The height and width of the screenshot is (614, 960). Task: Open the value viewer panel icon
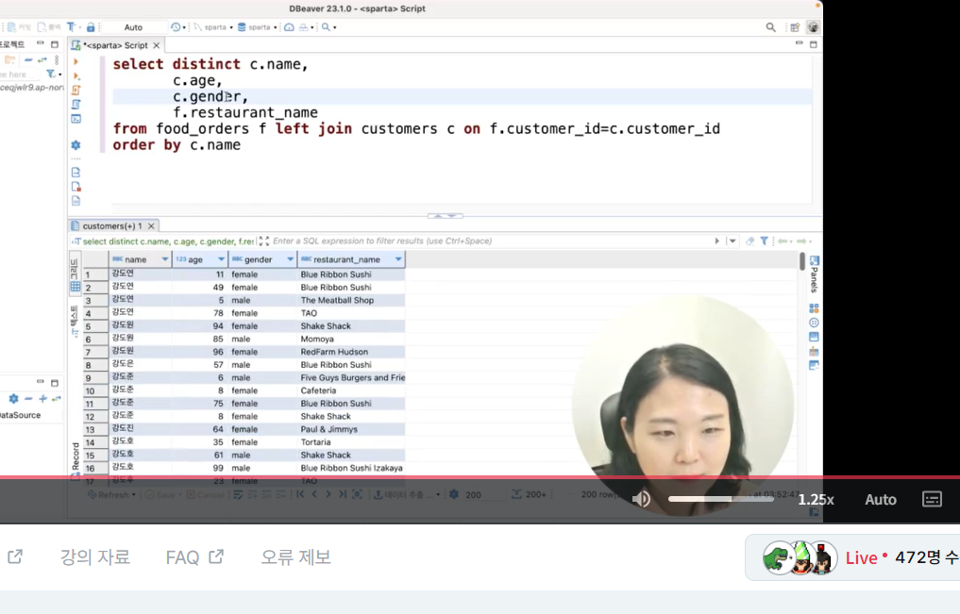click(x=814, y=308)
